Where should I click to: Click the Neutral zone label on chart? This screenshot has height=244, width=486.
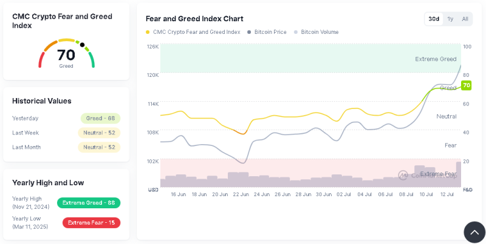tap(447, 116)
